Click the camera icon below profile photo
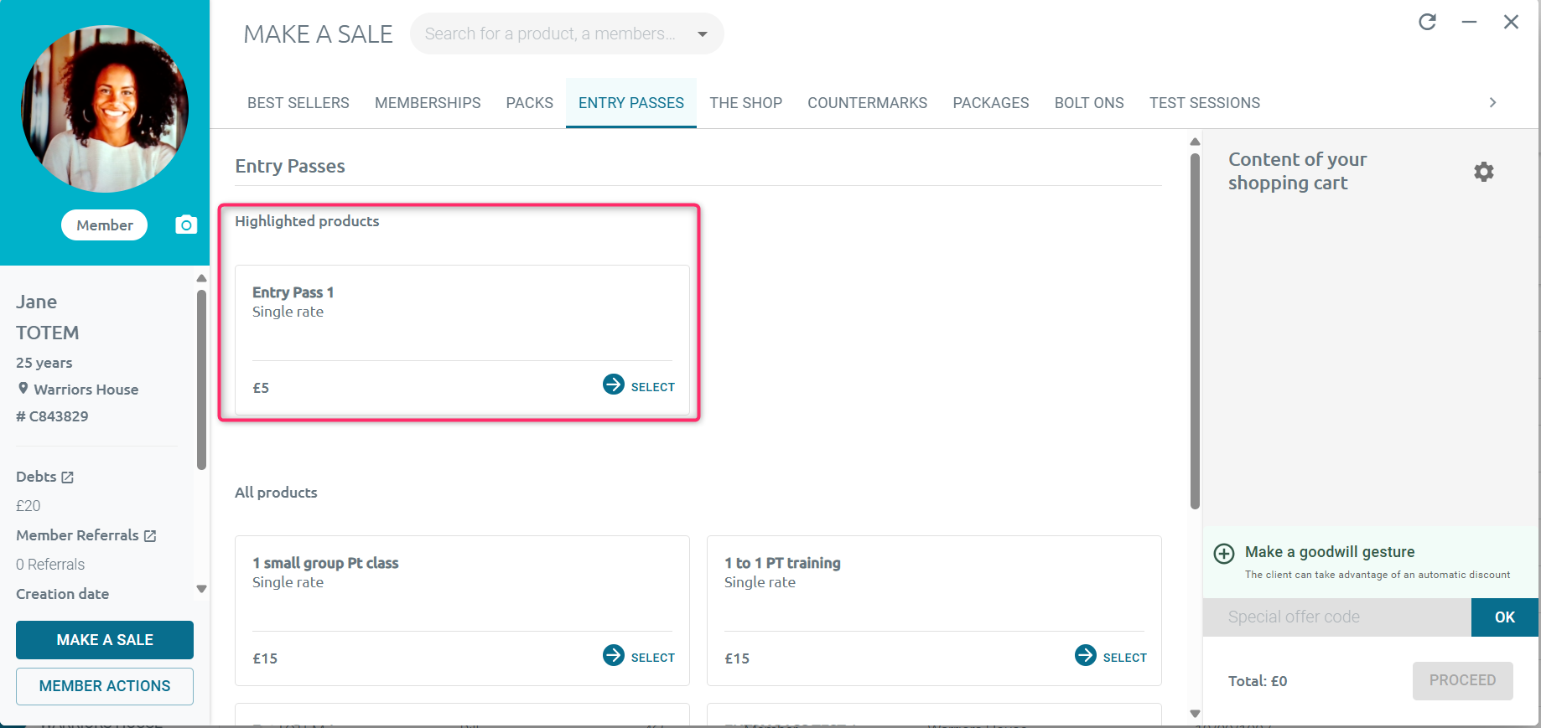 point(186,225)
